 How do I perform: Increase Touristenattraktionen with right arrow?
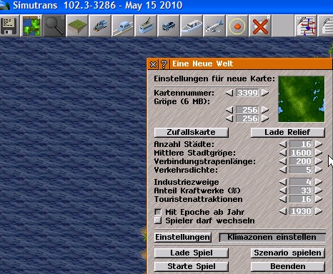[x=319, y=199]
